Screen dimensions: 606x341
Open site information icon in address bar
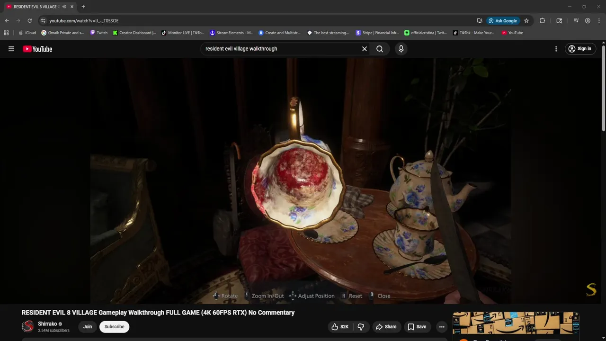pos(43,21)
